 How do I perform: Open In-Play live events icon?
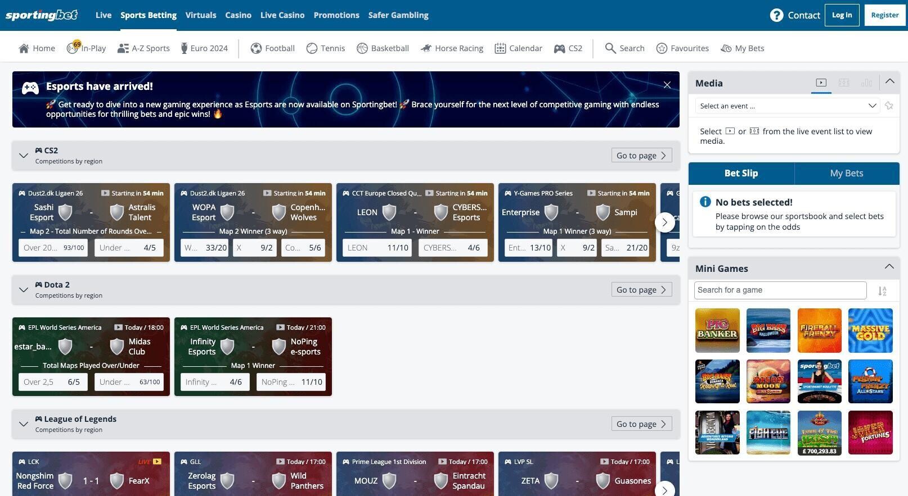click(73, 48)
